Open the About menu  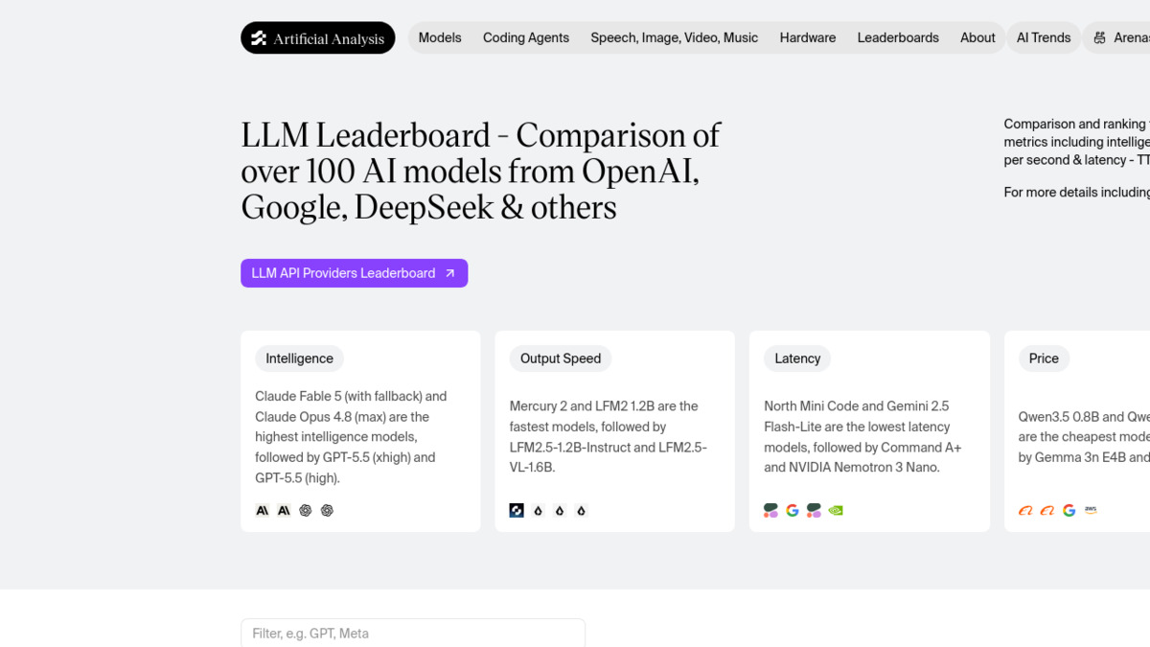[x=977, y=38]
